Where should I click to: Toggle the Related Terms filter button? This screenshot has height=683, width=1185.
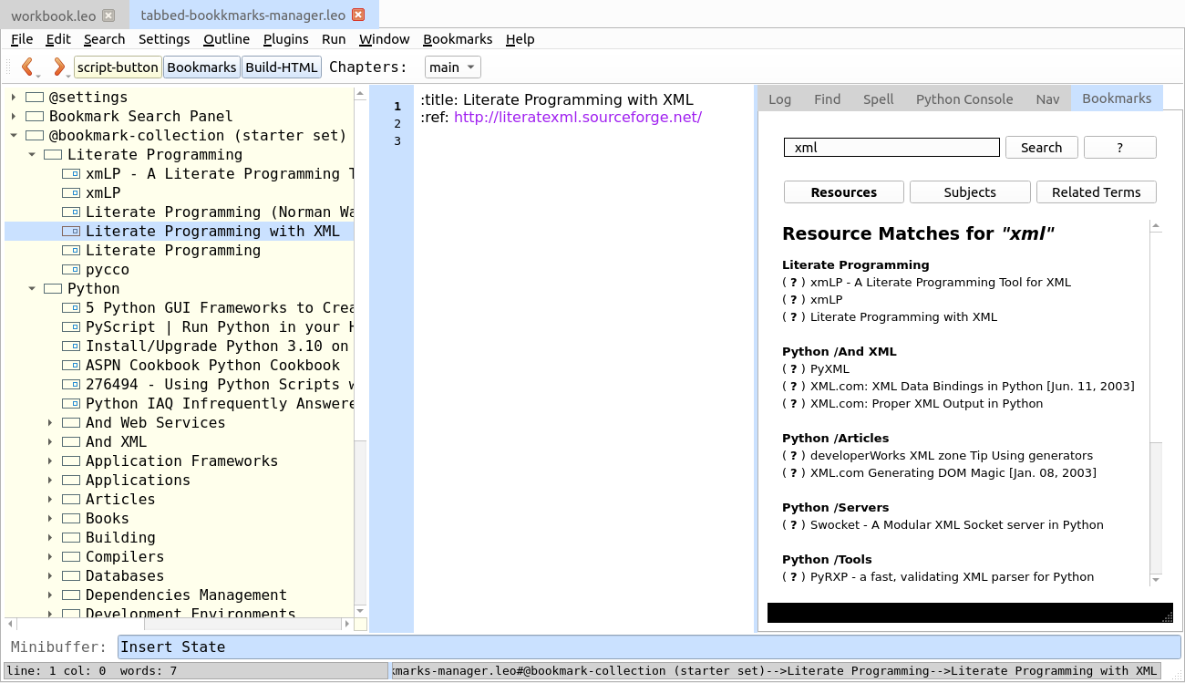[x=1096, y=192]
